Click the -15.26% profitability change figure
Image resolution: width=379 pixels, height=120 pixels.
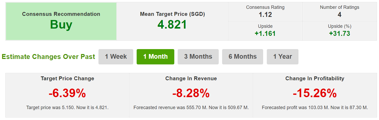315,93
